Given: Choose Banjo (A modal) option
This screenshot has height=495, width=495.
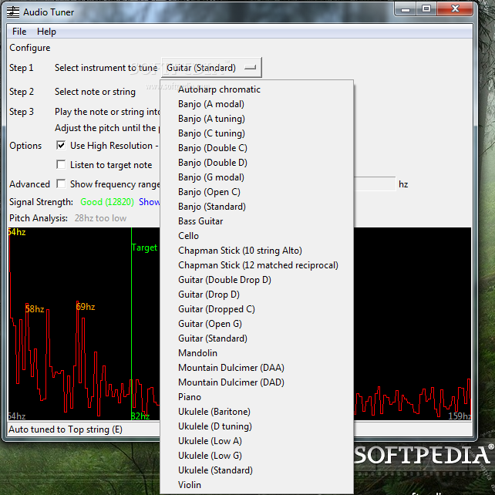Looking at the screenshot, I should click(x=257, y=104).
